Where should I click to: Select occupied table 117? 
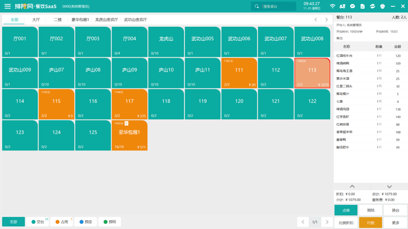(x=130, y=104)
